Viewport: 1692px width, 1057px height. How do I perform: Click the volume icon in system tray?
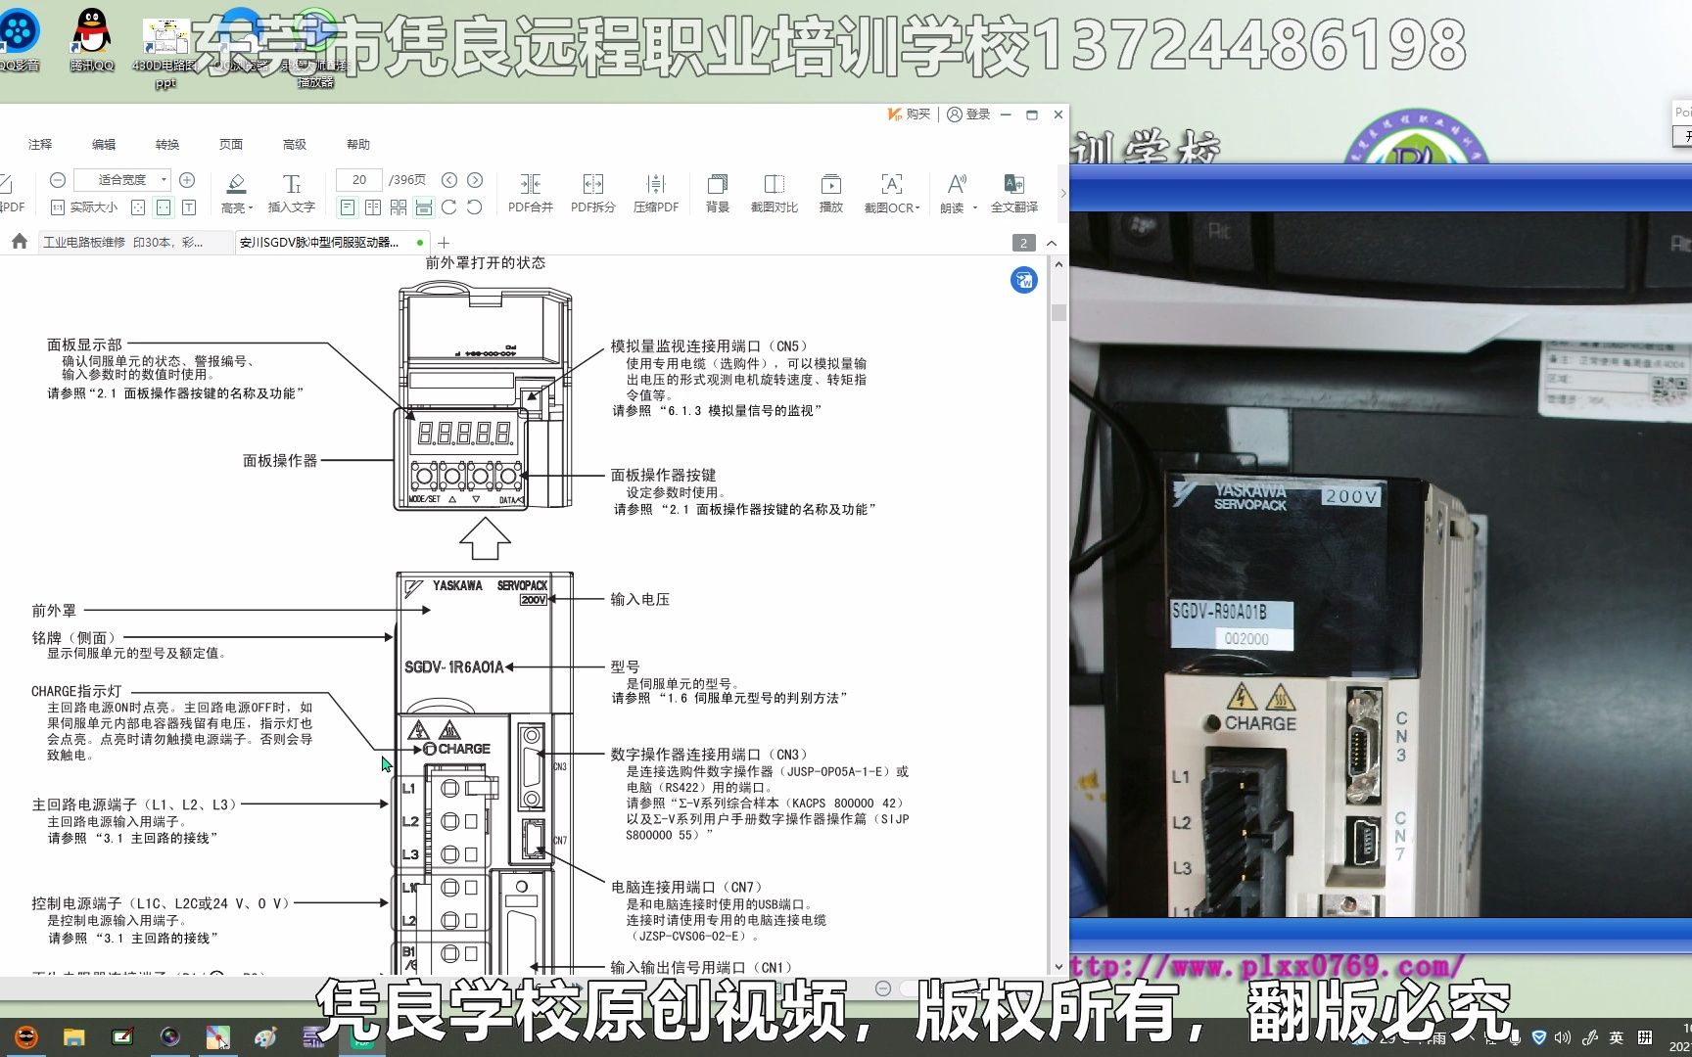click(1563, 1037)
